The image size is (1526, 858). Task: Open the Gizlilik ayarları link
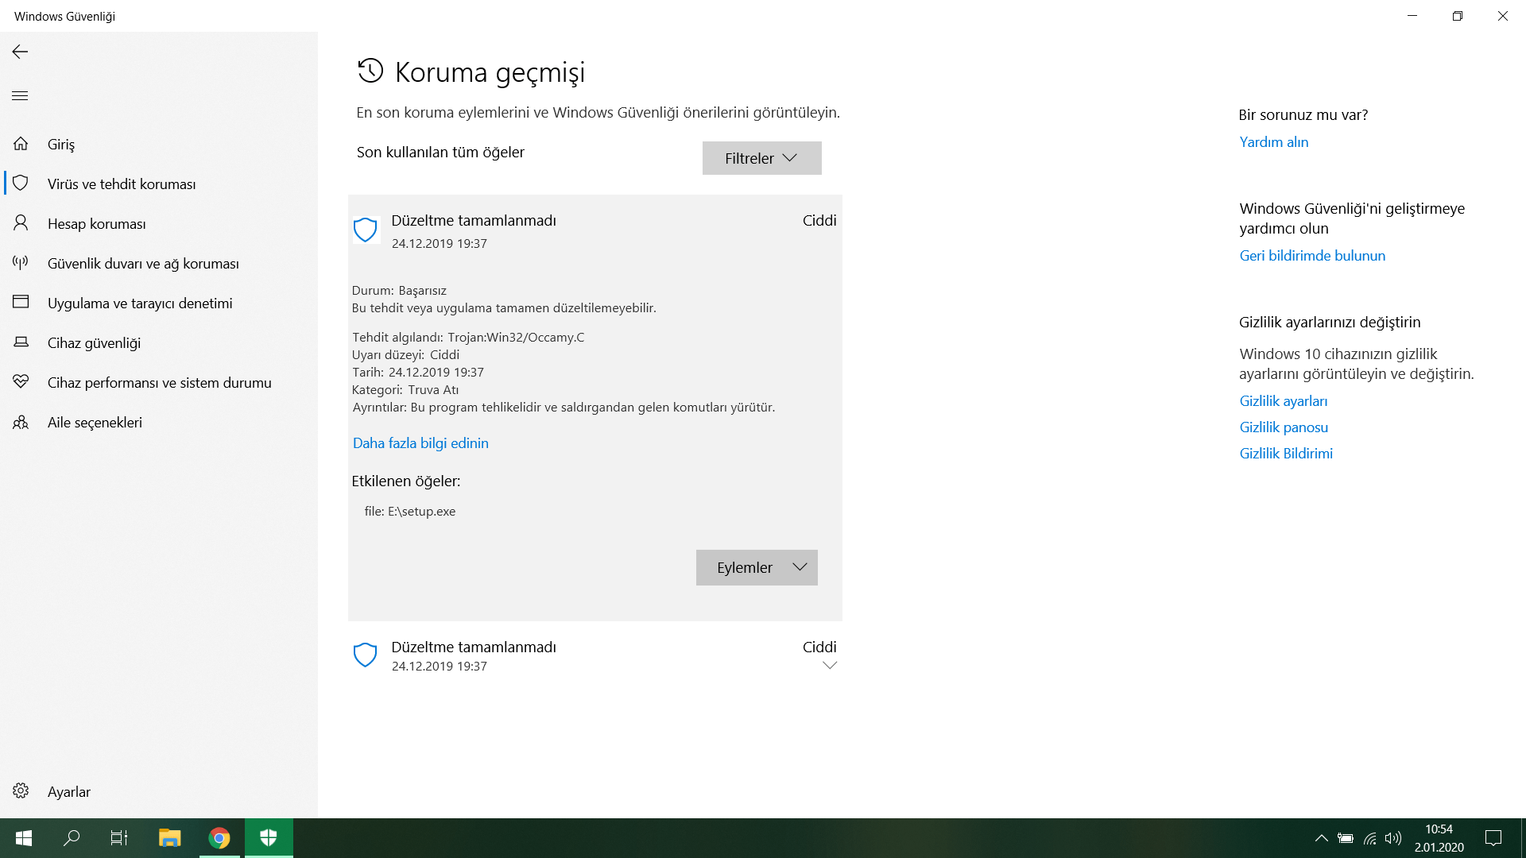(1284, 401)
